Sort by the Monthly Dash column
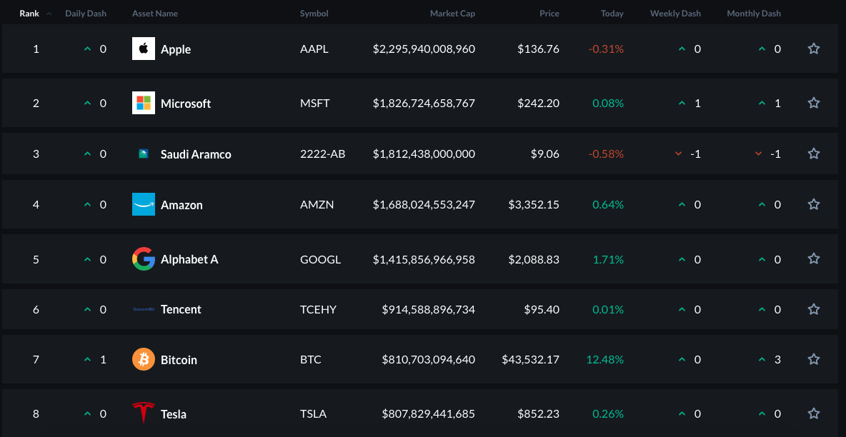This screenshot has width=846, height=437. pos(754,14)
